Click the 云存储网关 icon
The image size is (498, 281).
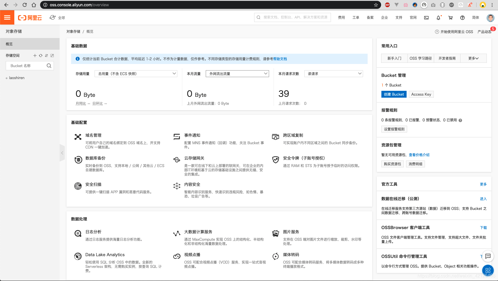coord(177,159)
